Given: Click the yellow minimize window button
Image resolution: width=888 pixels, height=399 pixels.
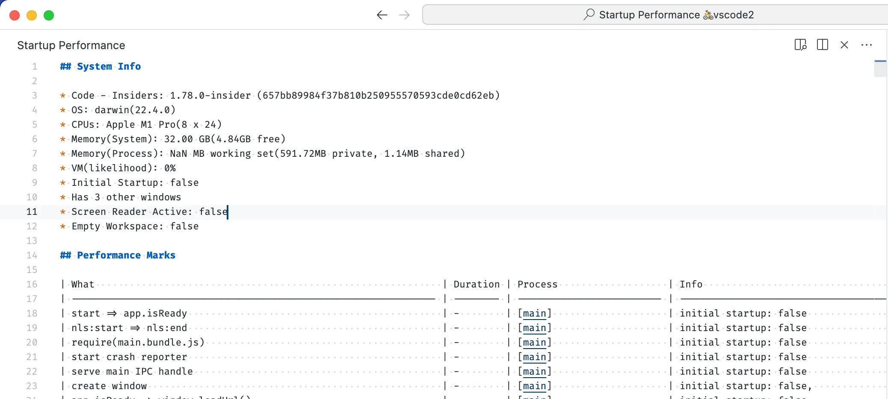Looking at the screenshot, I should click(x=32, y=15).
